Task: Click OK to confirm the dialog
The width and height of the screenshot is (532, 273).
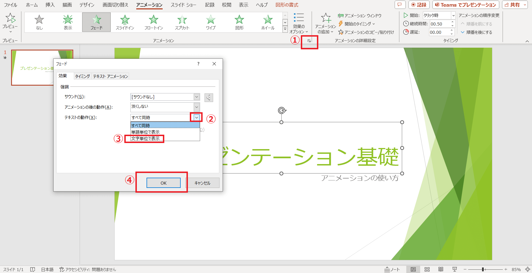Action: point(163,183)
